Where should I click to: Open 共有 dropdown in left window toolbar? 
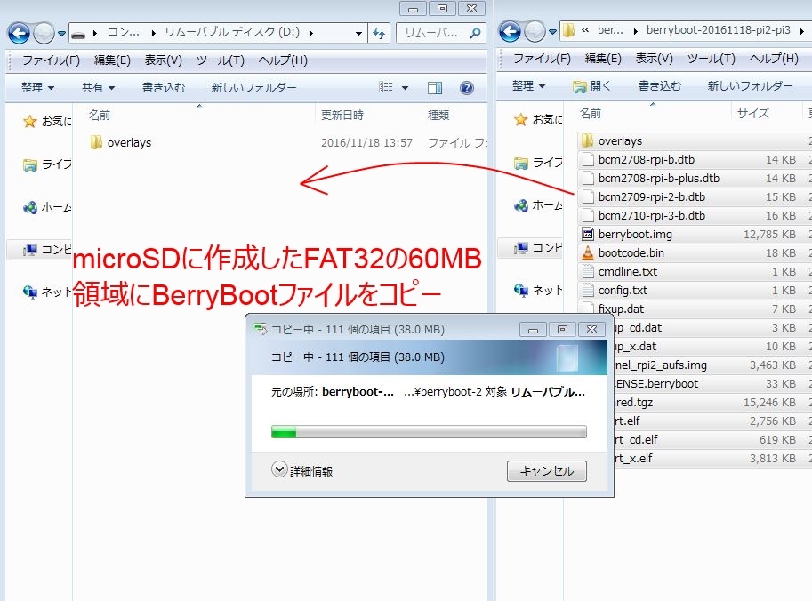(x=98, y=88)
